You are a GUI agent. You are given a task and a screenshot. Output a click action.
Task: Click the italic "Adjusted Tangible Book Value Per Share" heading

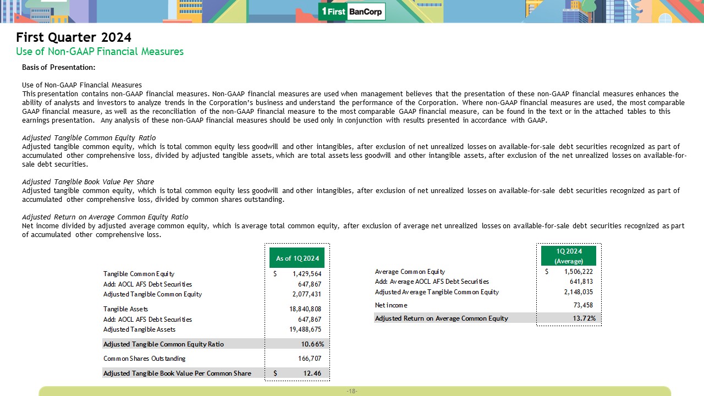click(87, 182)
